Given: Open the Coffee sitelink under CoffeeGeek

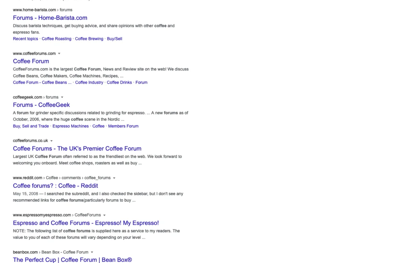Looking at the screenshot, I should click(x=98, y=126).
